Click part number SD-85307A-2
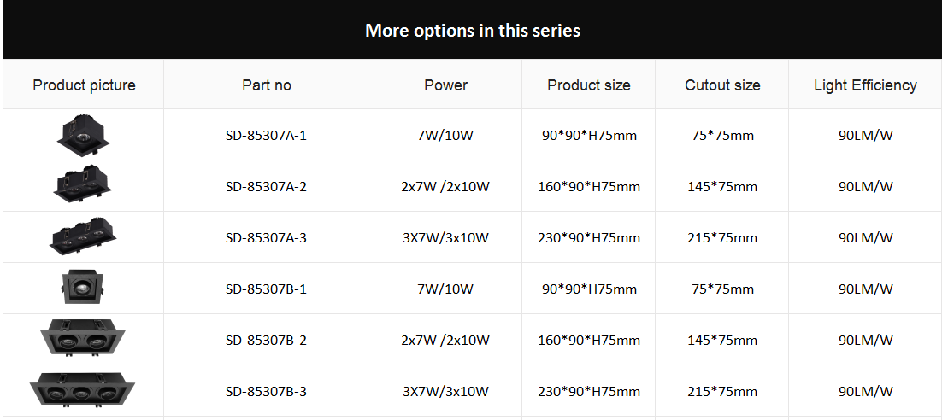 (266, 186)
